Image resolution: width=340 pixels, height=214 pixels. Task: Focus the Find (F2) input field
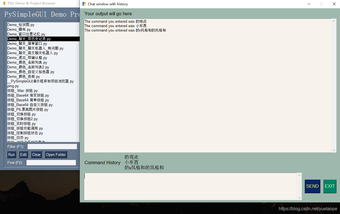(x=51, y=163)
